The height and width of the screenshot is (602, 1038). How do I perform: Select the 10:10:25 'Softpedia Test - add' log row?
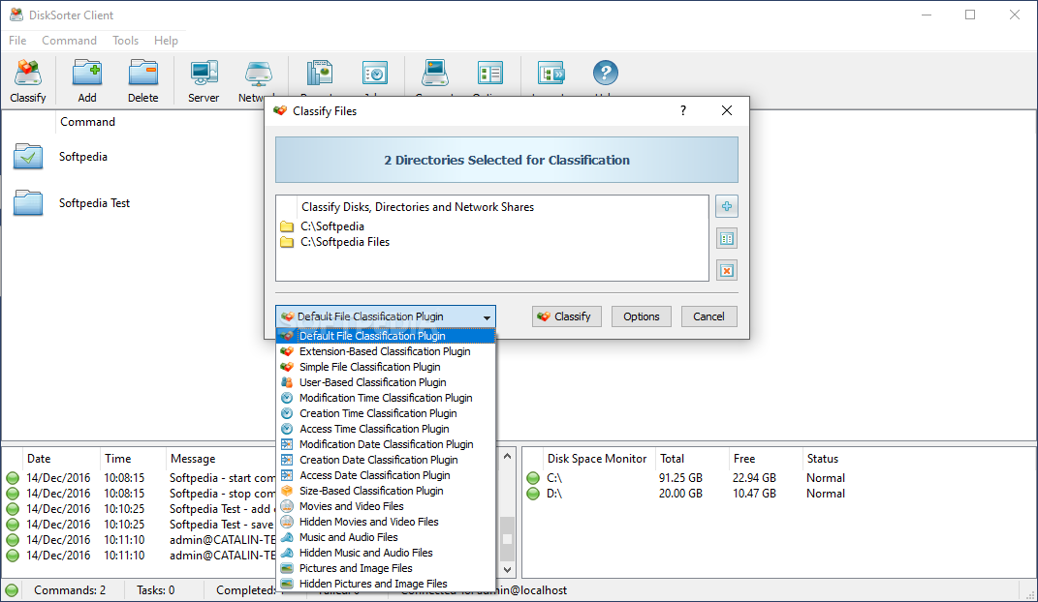141,509
